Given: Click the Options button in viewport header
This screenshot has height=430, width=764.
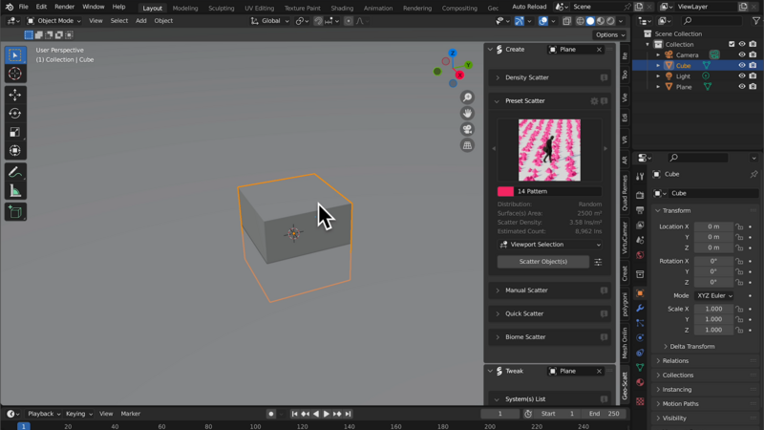Looking at the screenshot, I should (609, 34).
